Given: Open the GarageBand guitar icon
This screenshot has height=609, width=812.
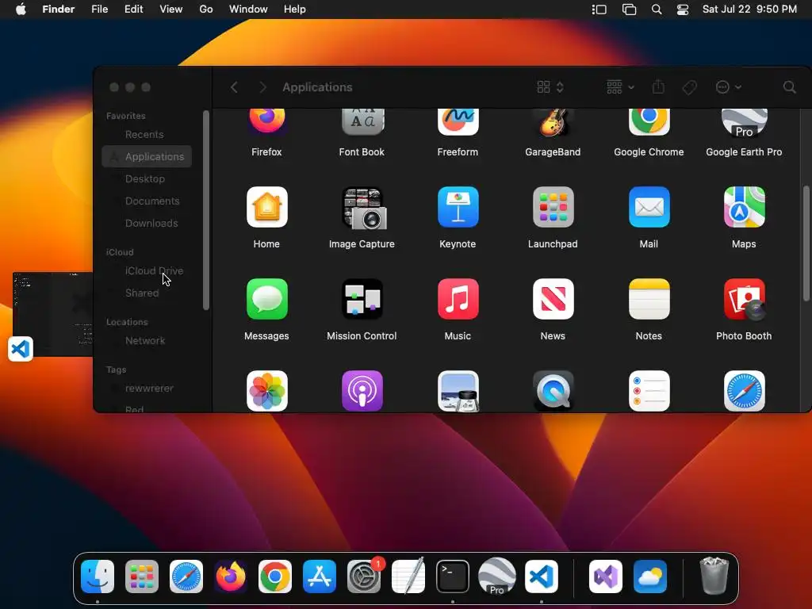Looking at the screenshot, I should tap(553, 122).
